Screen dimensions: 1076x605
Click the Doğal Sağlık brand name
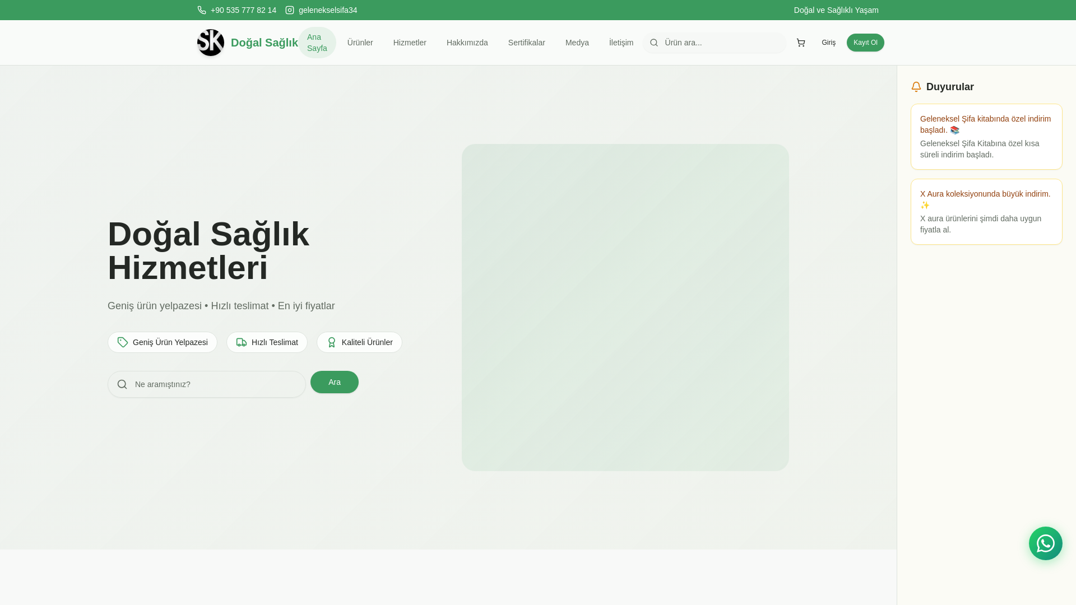(265, 43)
